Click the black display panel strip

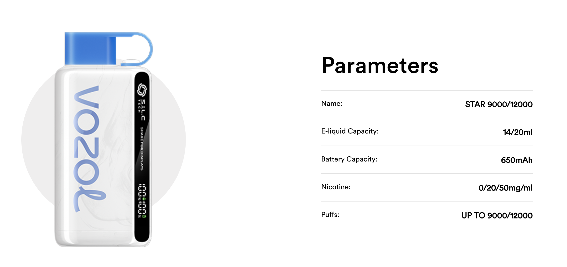tap(142, 157)
